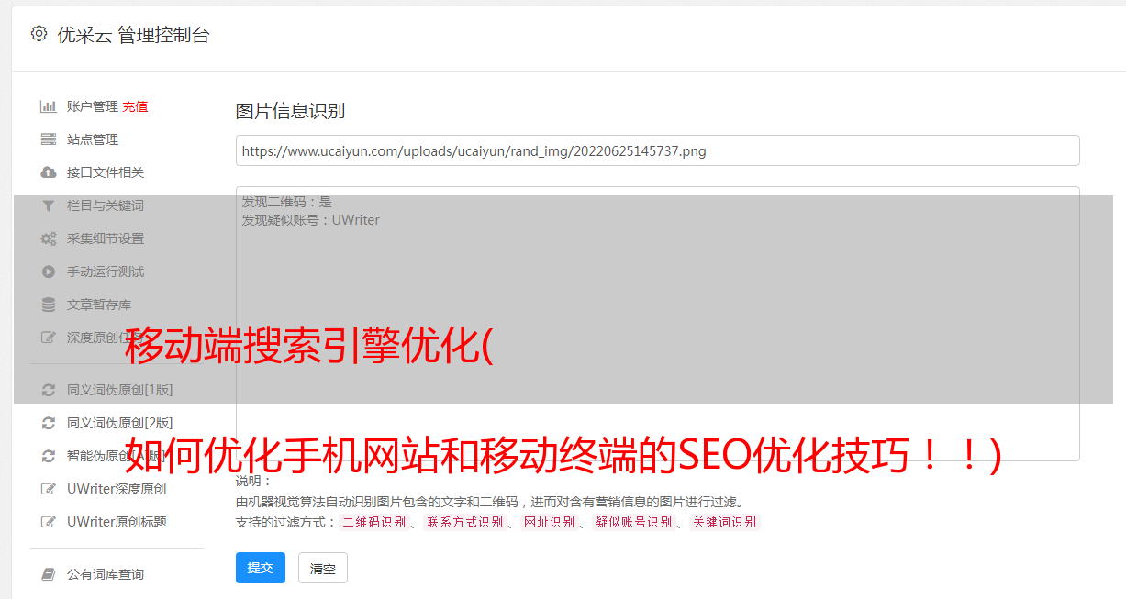The image size is (1126, 599).
Task: Click the 疑似账号识别 tag
Action: pyautogui.click(x=633, y=522)
